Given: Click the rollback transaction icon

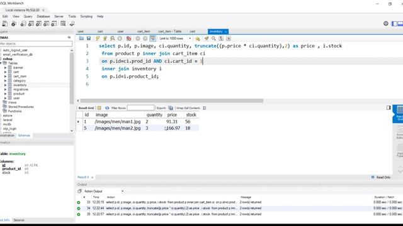Looking at the screenshot, I should click(145, 38).
